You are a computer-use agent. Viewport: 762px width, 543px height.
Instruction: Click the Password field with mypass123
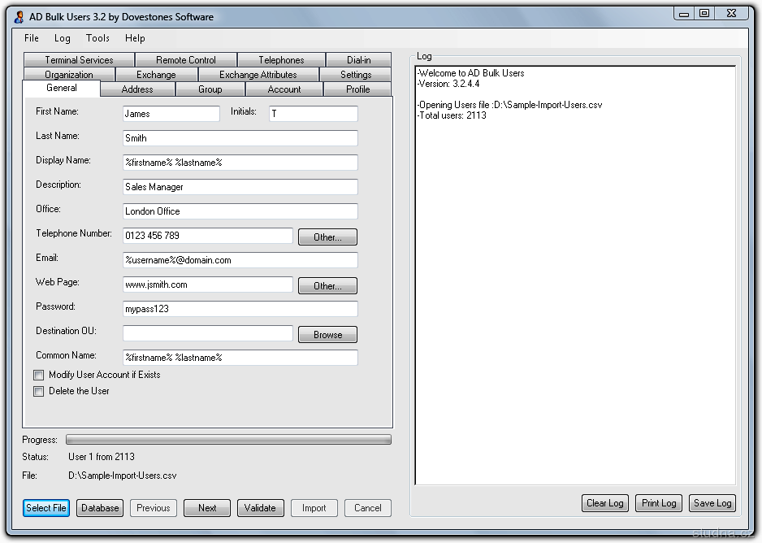(x=240, y=309)
